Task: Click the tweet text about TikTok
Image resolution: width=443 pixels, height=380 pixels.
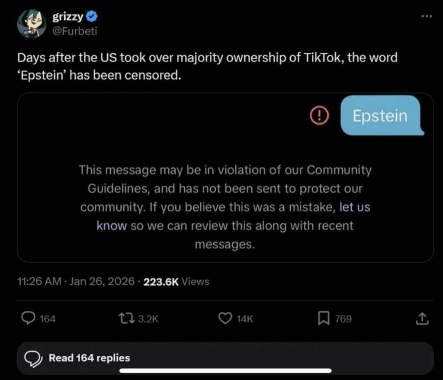Action: pyautogui.click(x=207, y=66)
